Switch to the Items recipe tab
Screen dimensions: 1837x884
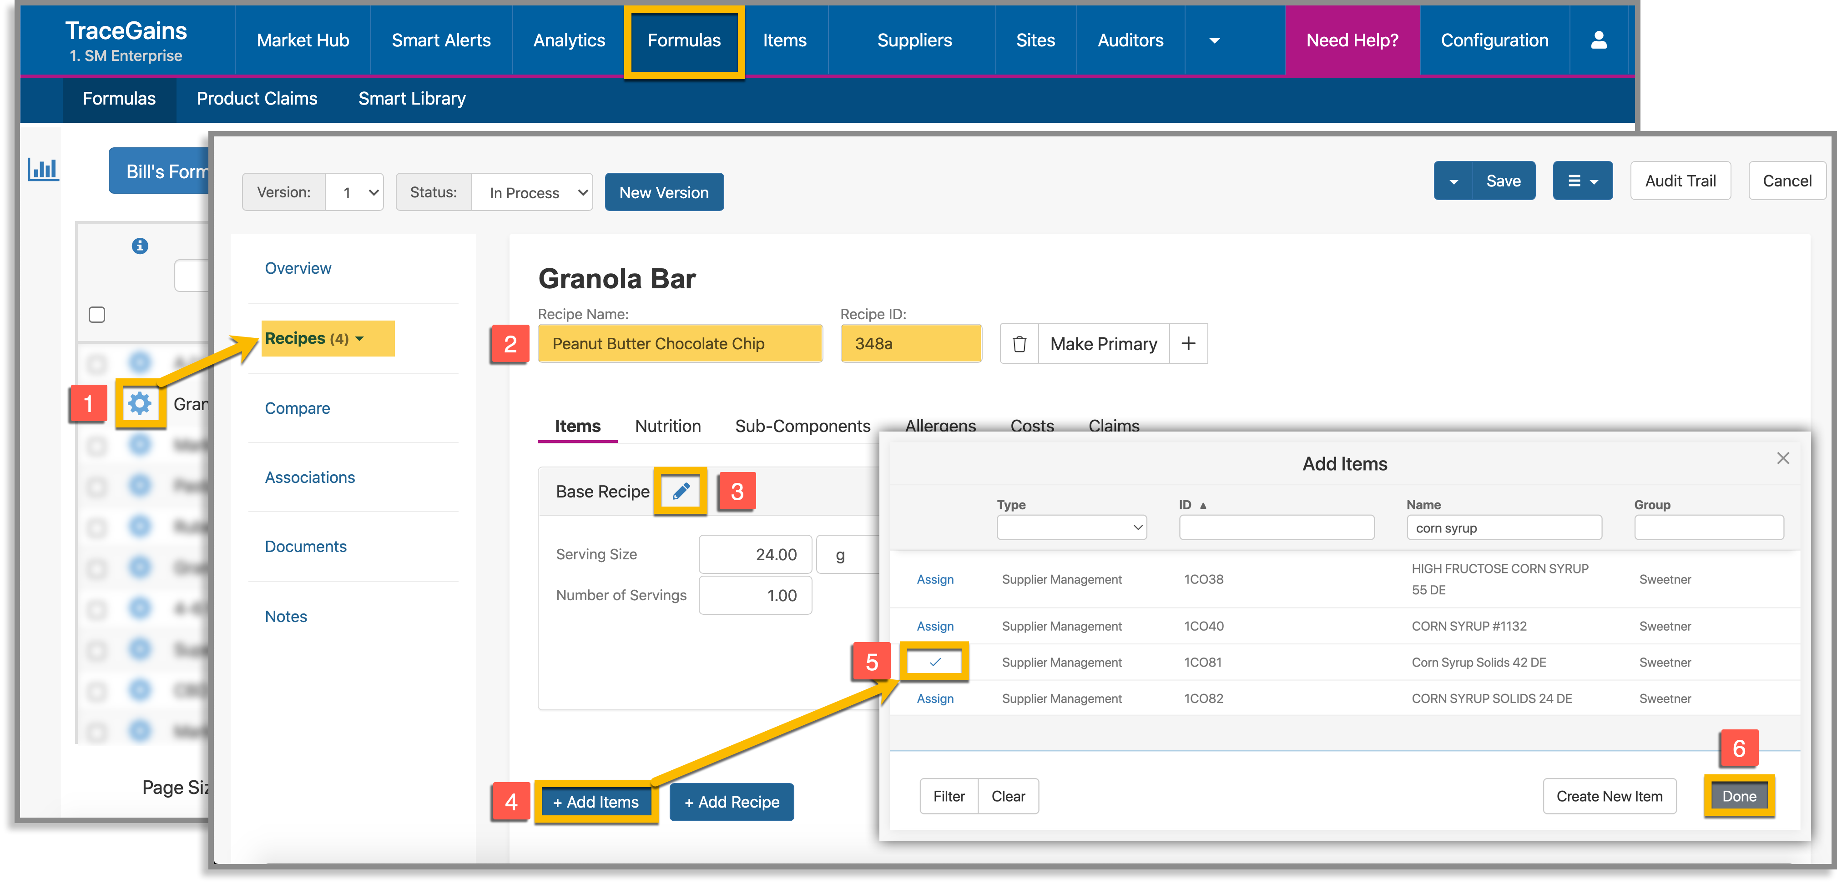[578, 427]
